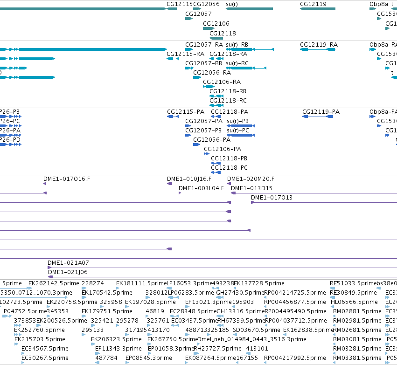Select the RE30849.5prime EST label
The height and width of the screenshot is (365, 397).
pos(354,293)
